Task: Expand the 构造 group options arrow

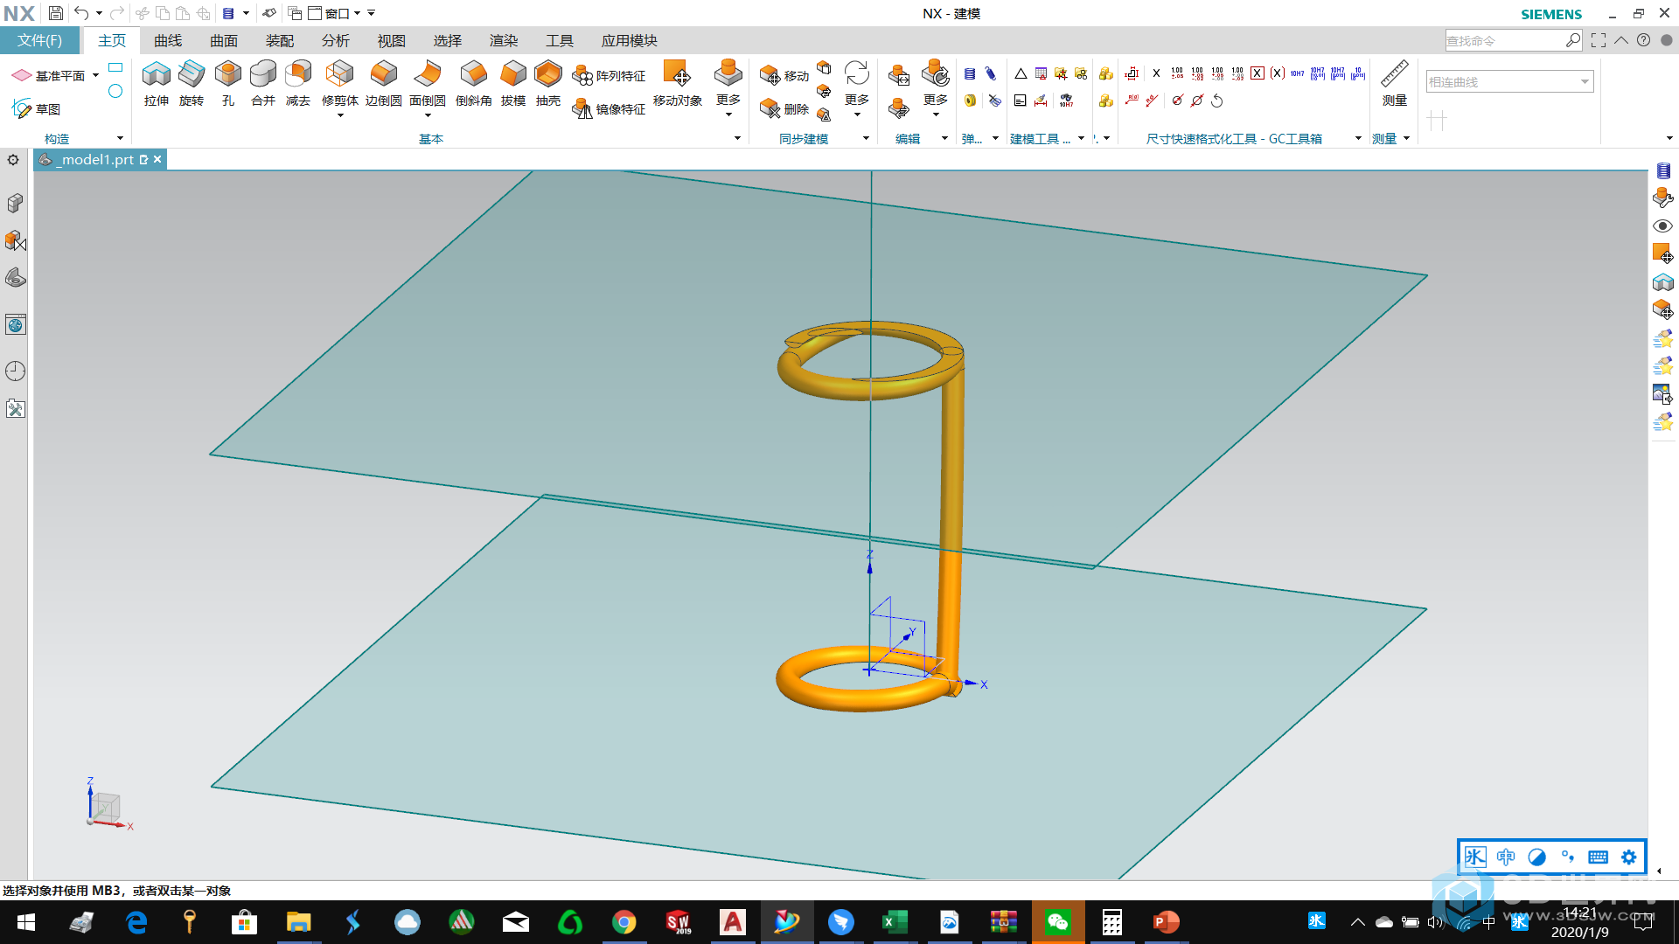Action: (120, 138)
